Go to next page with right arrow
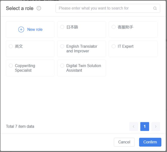Viewport: 167px width, 152px height. coord(156,126)
